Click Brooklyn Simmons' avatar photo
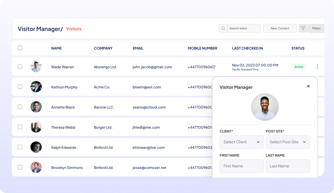The height and width of the screenshot is (193, 334). coord(36,167)
